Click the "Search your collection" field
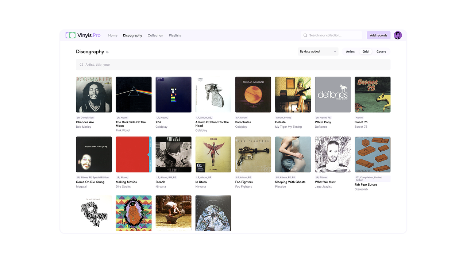Screen dimensions: 467x263 point(332,35)
